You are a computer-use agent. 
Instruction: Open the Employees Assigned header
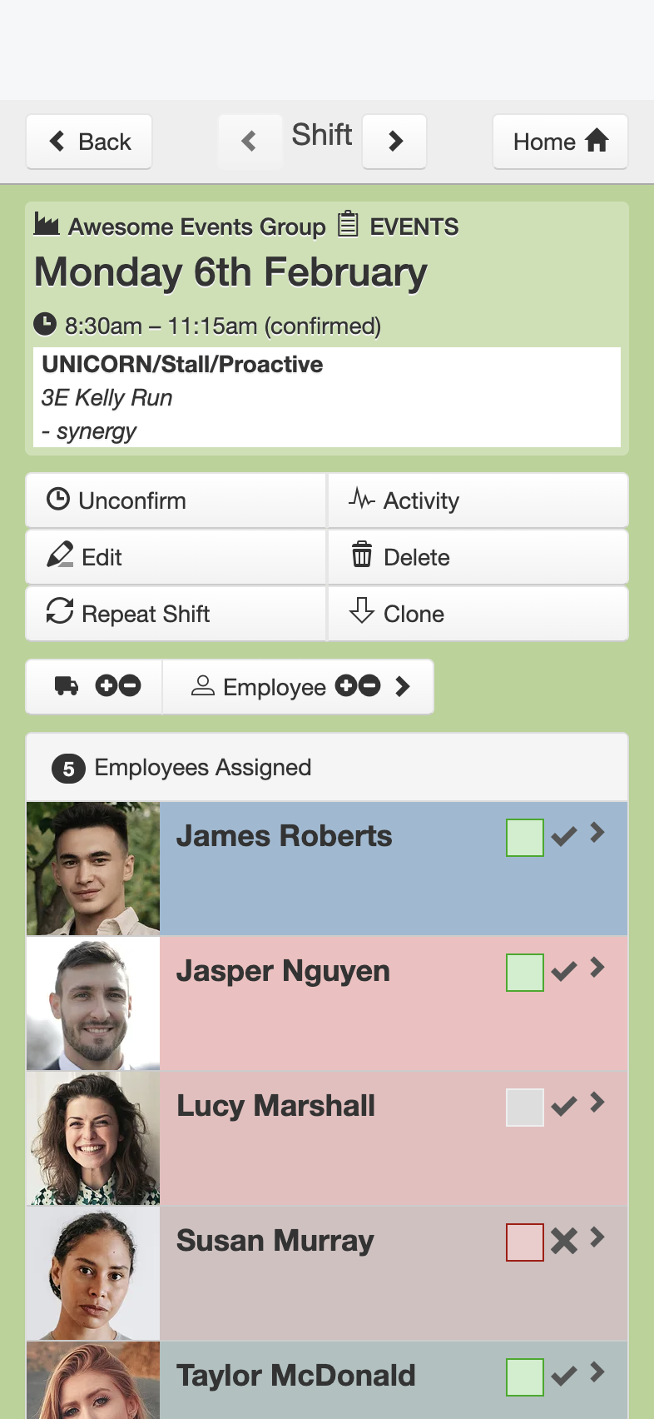(x=327, y=768)
